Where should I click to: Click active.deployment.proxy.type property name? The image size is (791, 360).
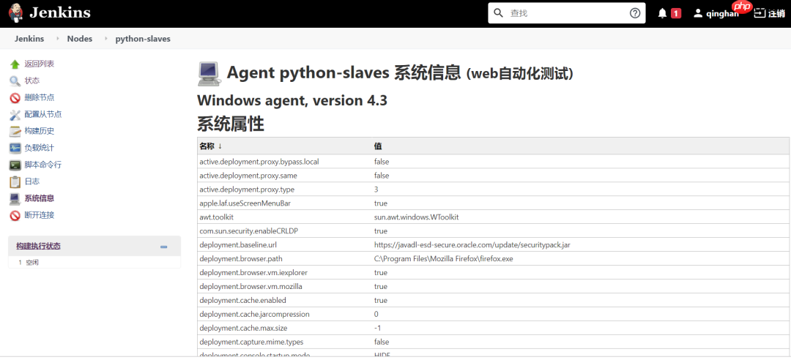tap(247, 190)
